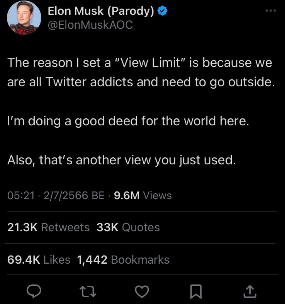Tap the share upload arrow icon
Viewport: 285px width, 304px height.
coord(250,292)
